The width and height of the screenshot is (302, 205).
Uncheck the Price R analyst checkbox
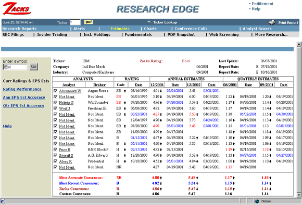click(56, 149)
